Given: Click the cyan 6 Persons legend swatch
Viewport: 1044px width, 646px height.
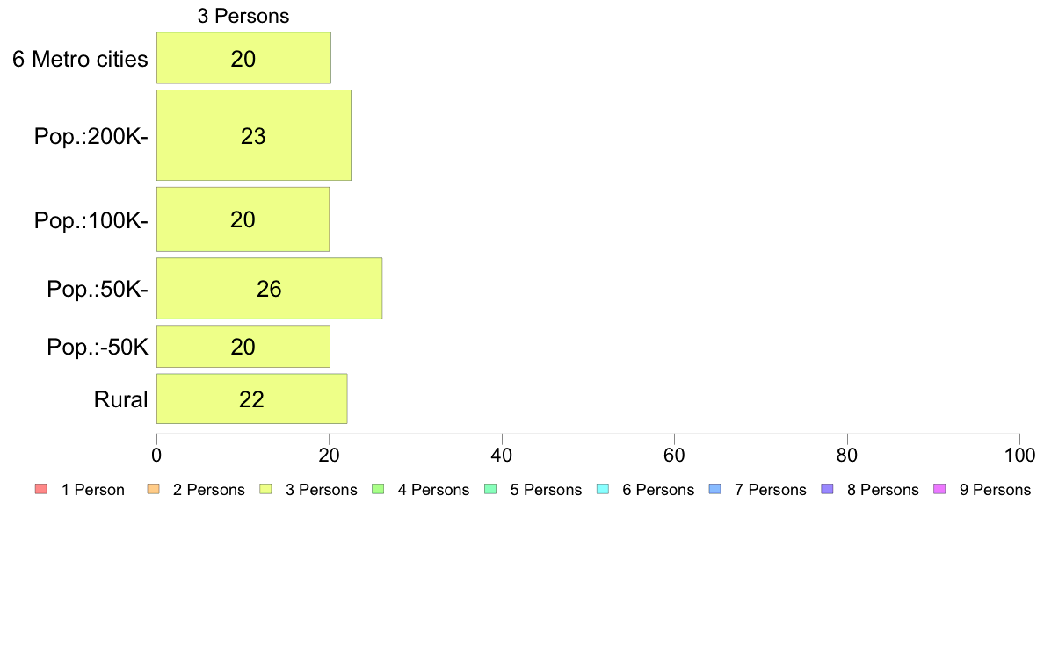Looking at the screenshot, I should coord(603,489).
